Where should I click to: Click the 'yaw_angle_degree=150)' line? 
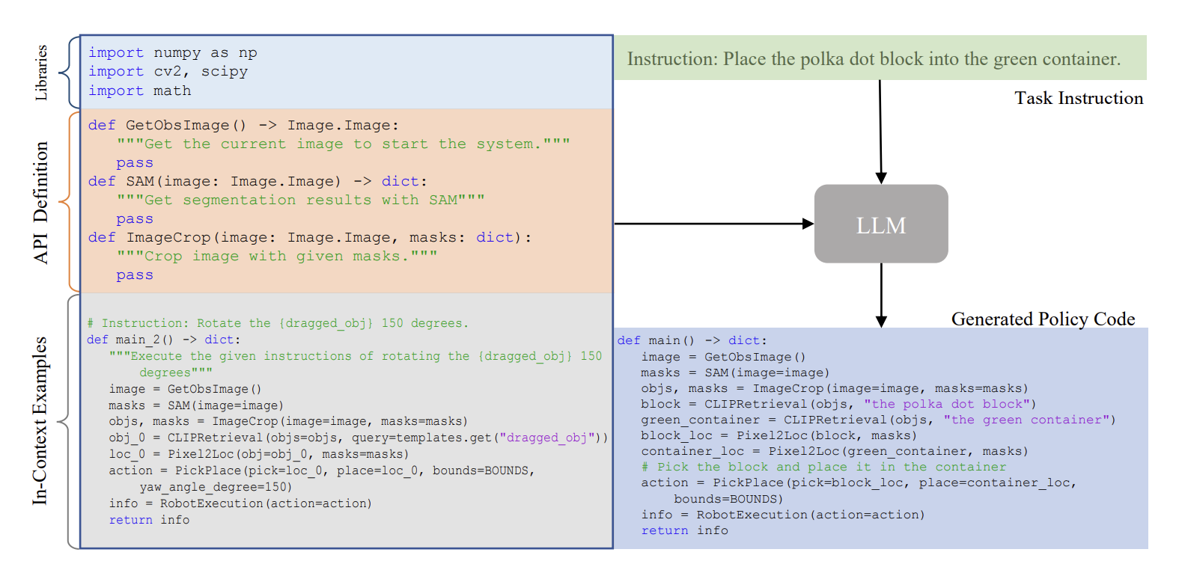pos(216,487)
